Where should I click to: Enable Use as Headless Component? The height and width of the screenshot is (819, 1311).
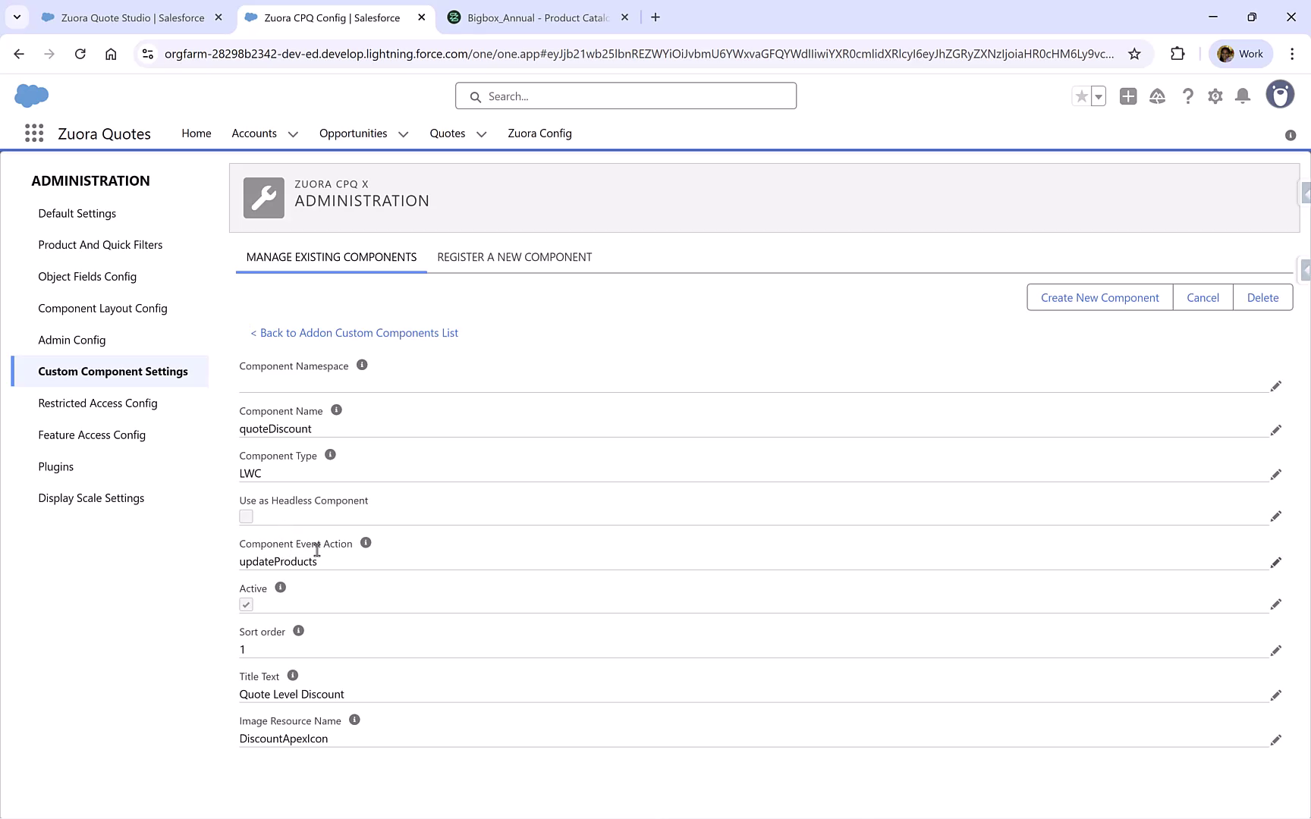pos(246,516)
